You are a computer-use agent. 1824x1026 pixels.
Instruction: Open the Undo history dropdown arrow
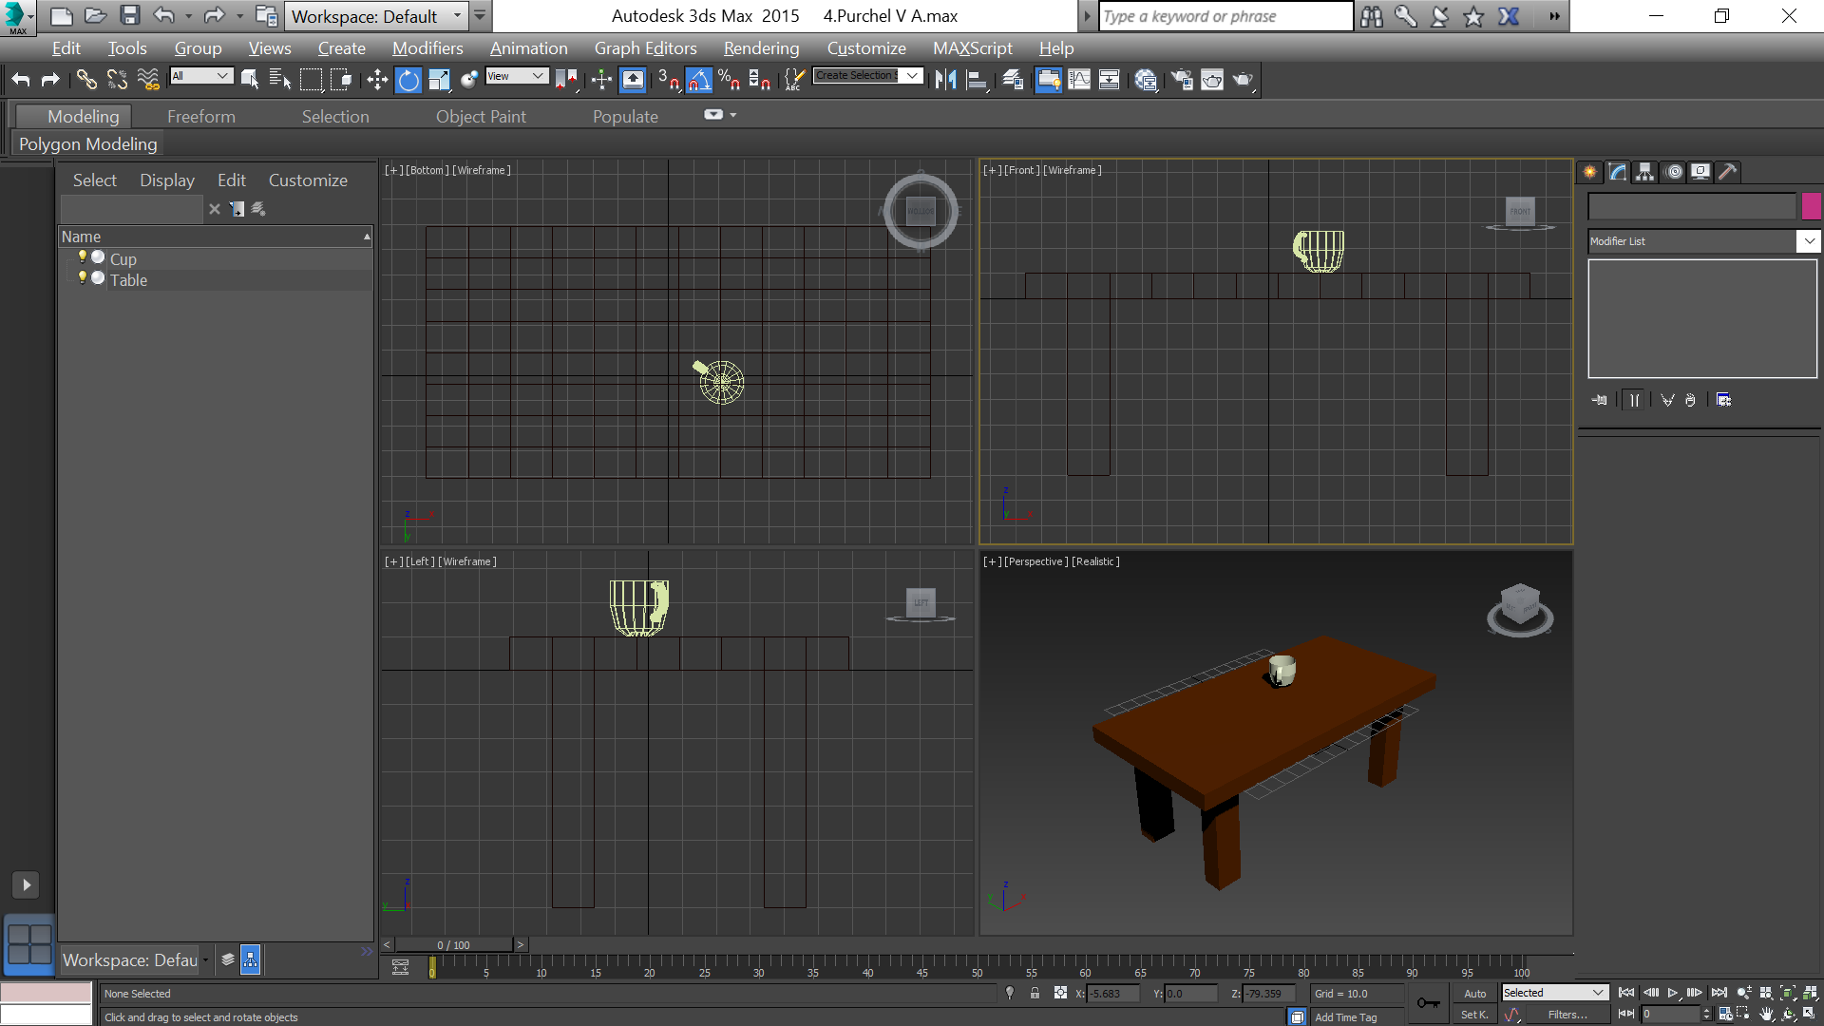click(x=188, y=16)
